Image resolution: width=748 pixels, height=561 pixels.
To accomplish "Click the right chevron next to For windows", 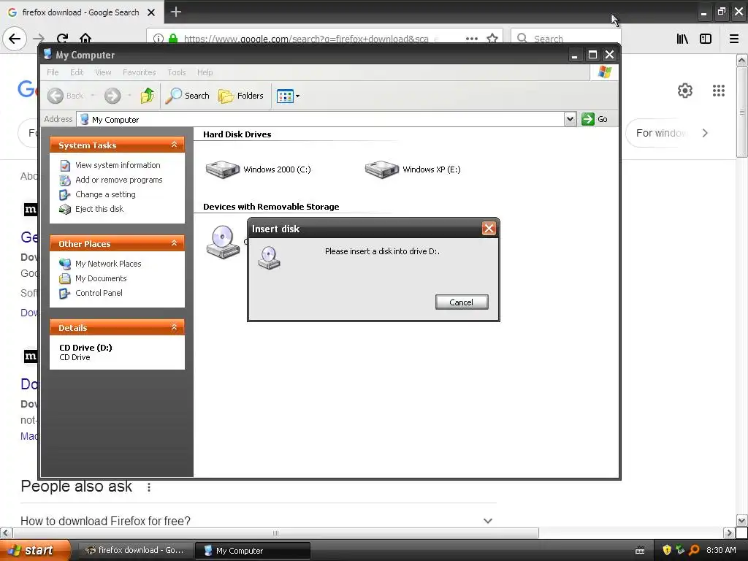I will coord(705,133).
